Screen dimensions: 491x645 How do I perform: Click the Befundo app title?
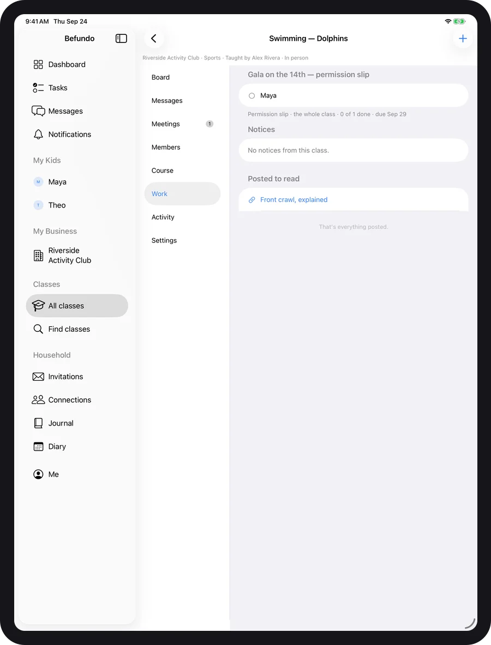[80, 38]
